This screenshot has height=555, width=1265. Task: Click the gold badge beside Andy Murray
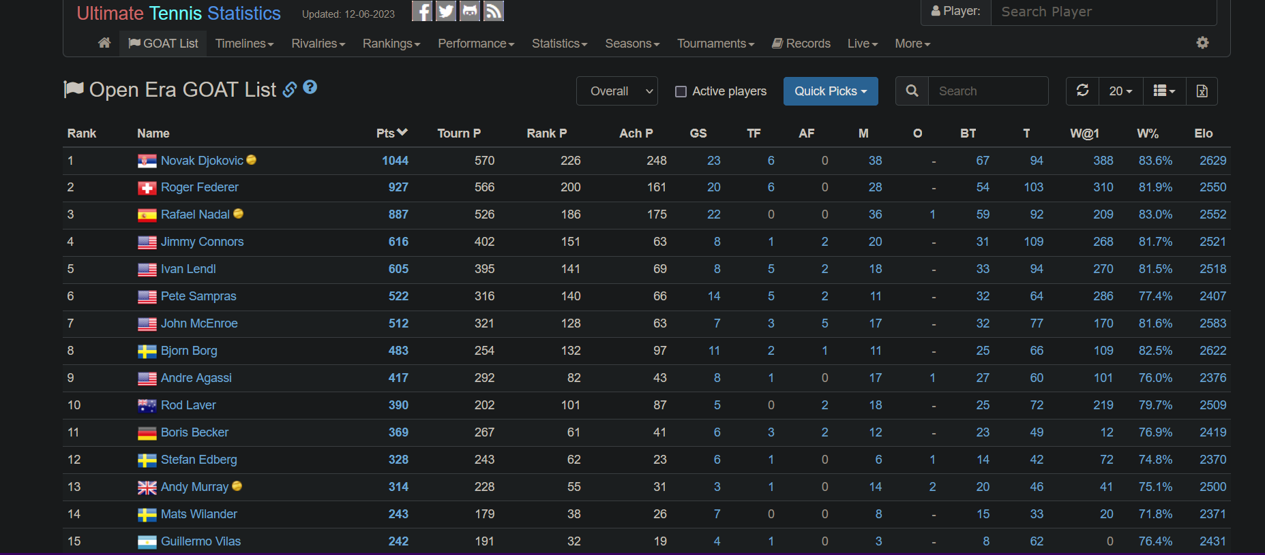[x=237, y=486]
